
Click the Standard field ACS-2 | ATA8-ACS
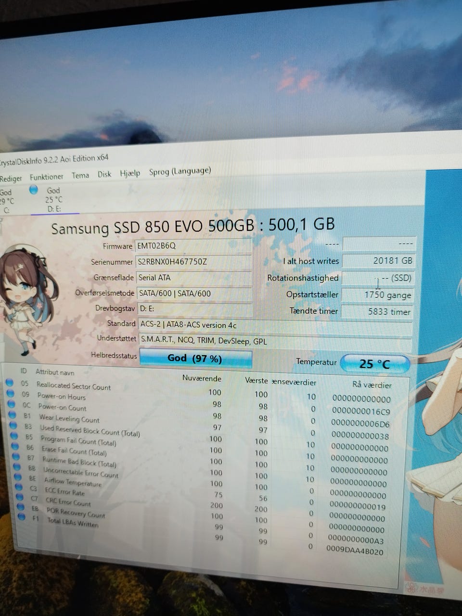pos(275,325)
